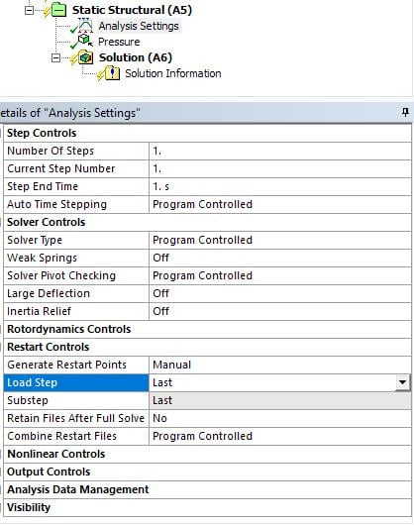Screen dimensions: 414x525
Task: Click Auto Time Stepping Program Controlled value
Action: (x=280, y=204)
